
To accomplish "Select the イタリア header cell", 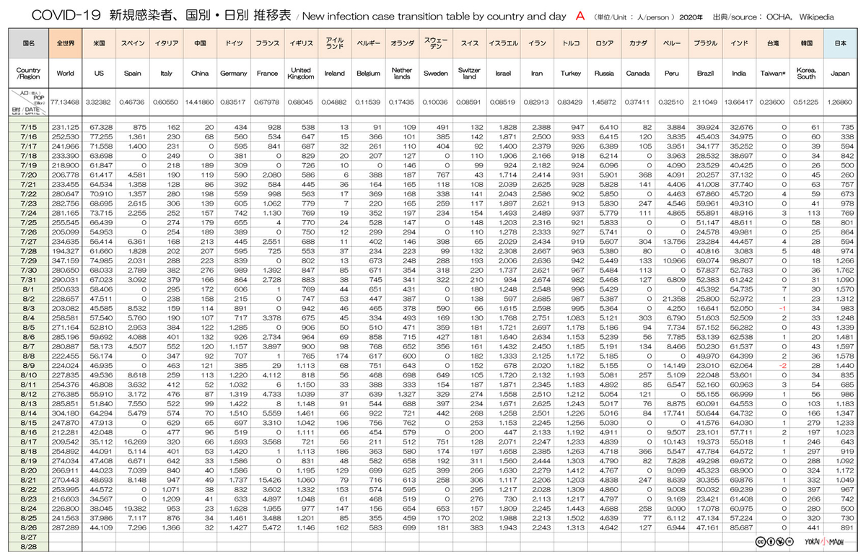I will coord(166,43).
